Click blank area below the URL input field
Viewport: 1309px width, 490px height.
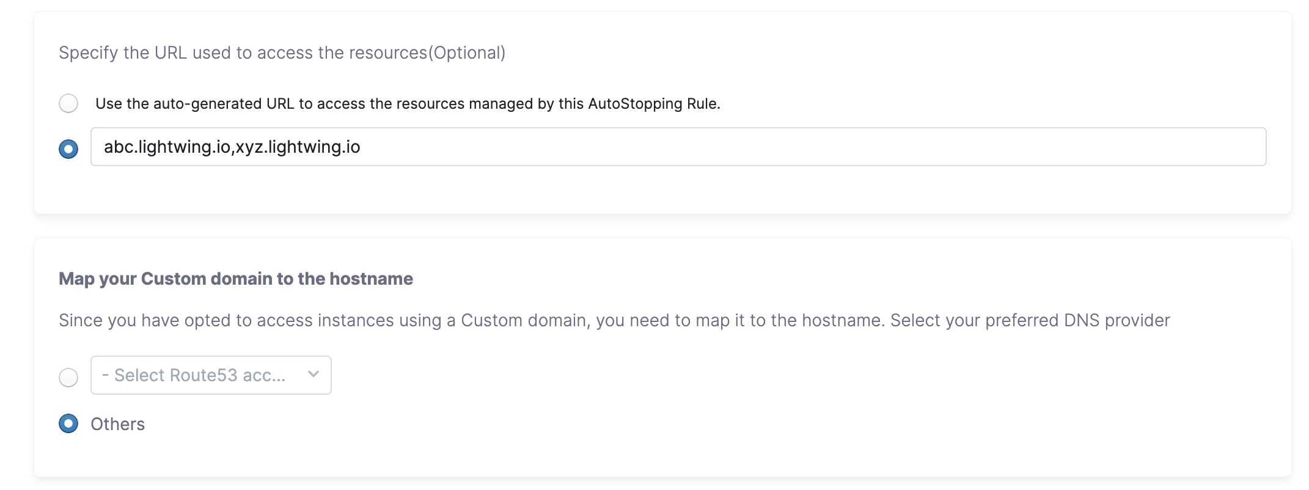(672, 189)
